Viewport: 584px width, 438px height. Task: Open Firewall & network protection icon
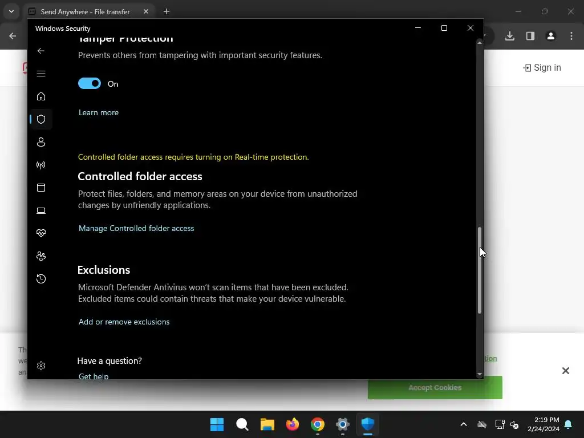[41, 165]
